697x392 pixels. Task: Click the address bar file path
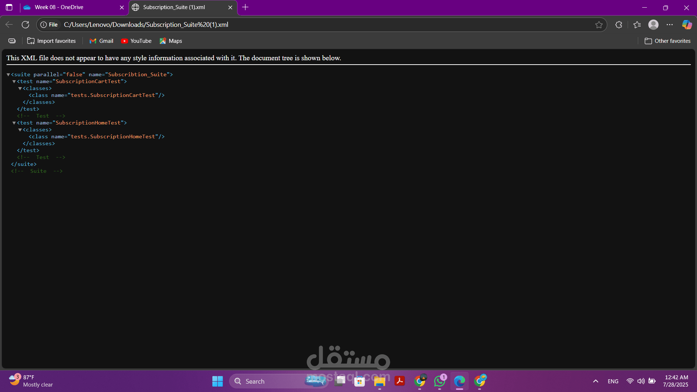coord(146,25)
